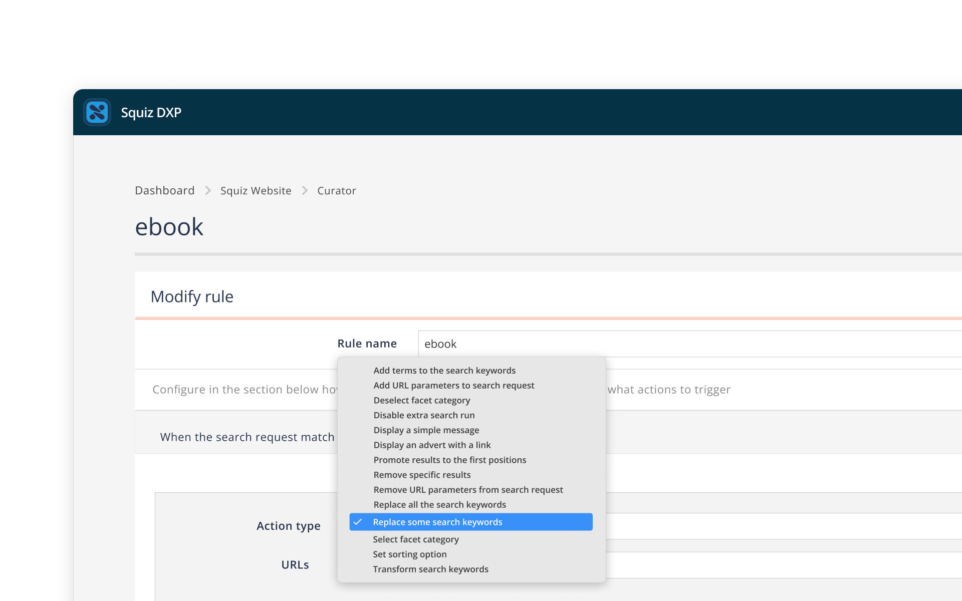Pick Set sorting option entry
Image resolution: width=962 pixels, height=601 pixels.
tap(409, 554)
